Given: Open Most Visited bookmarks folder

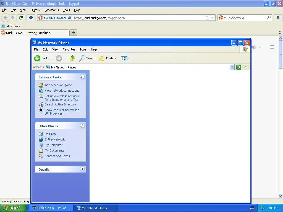Looking at the screenshot, I should [x=12, y=26].
